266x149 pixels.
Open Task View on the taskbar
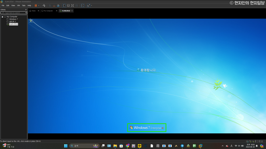point(103,146)
